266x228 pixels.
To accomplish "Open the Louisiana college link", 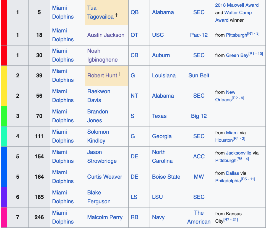I will [164, 75].
